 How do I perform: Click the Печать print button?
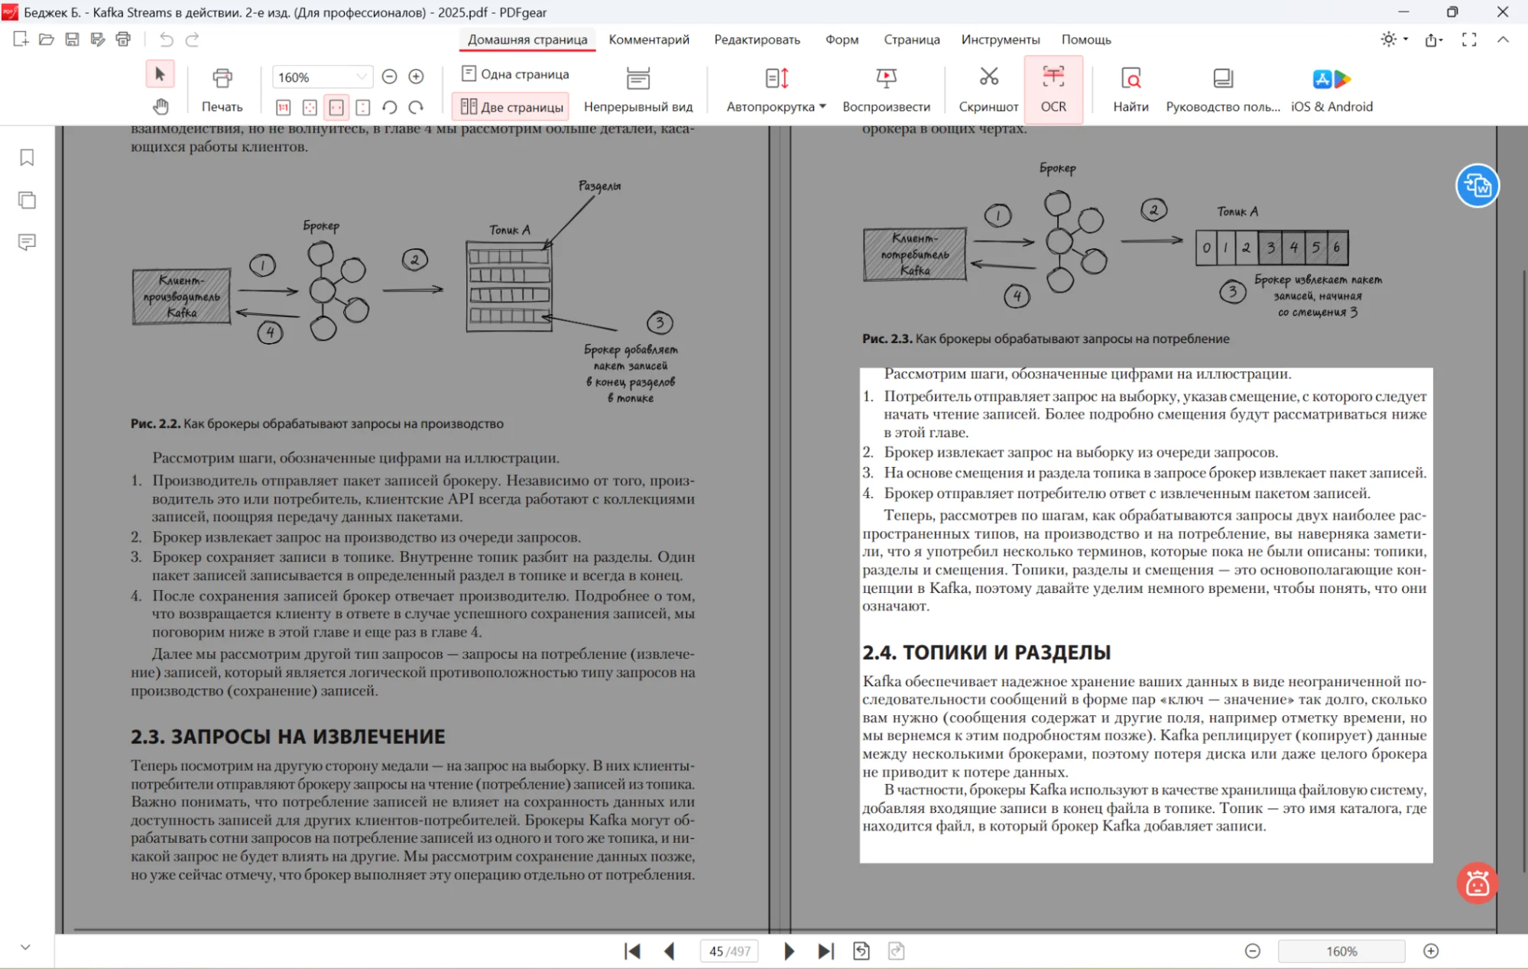click(x=222, y=91)
